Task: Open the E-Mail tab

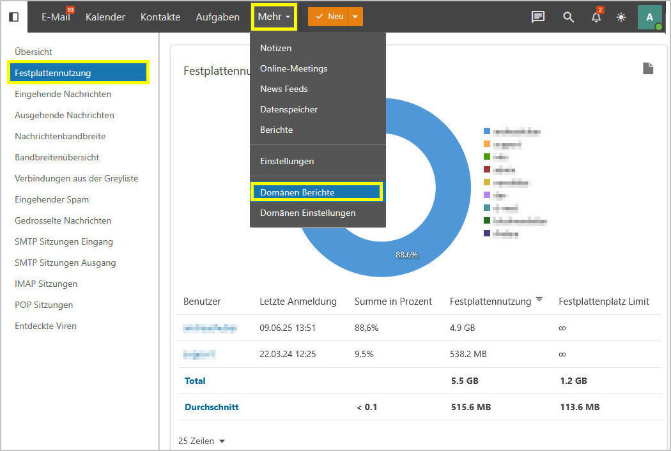Action: [x=56, y=17]
